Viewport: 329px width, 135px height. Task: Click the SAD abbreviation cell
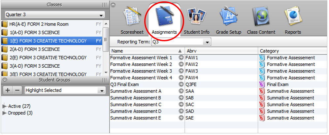pos(221,111)
